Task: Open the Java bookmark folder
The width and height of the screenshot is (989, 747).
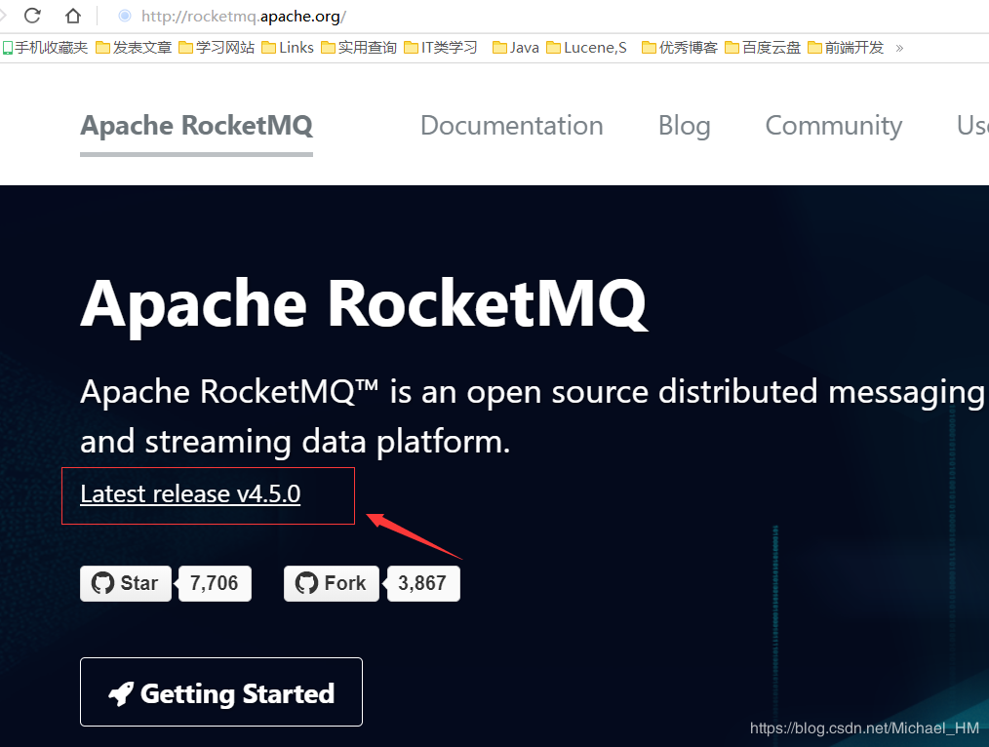Action: 516,48
